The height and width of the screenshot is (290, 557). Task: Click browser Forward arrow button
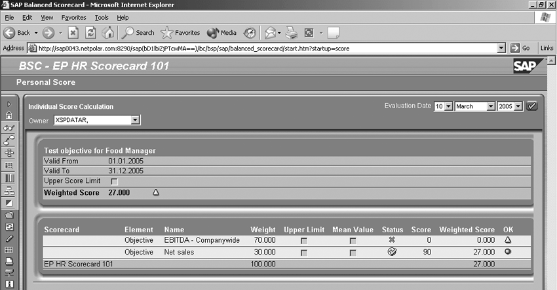(x=48, y=33)
